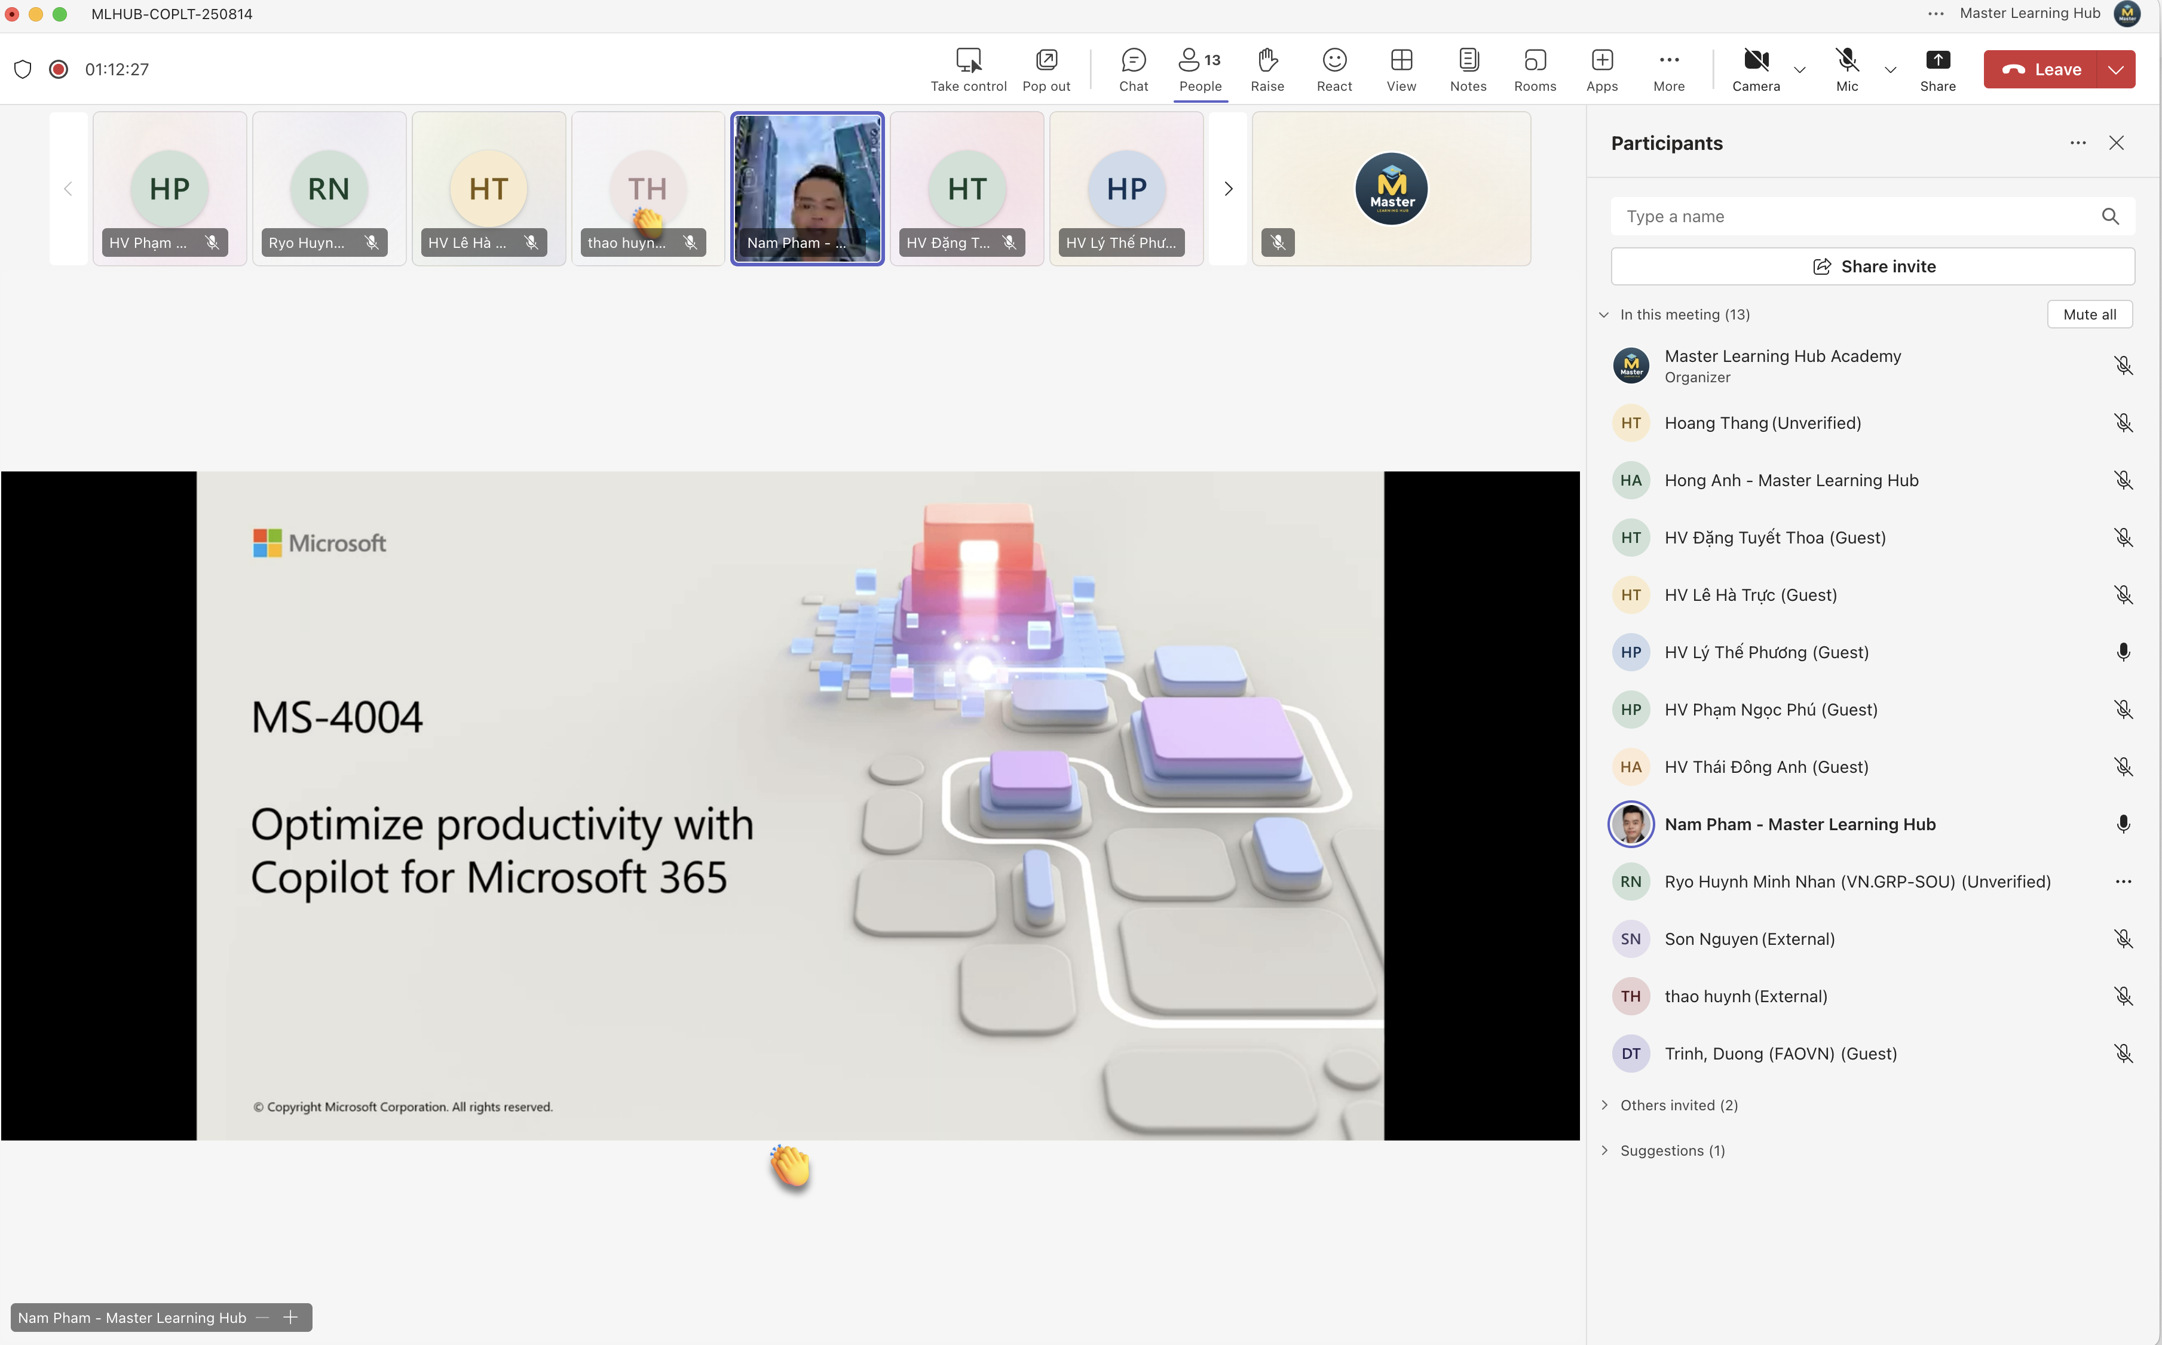Image resolution: width=2162 pixels, height=1345 pixels.
Task: Select HV Lý Thế Phương participant tile
Action: pos(1126,189)
